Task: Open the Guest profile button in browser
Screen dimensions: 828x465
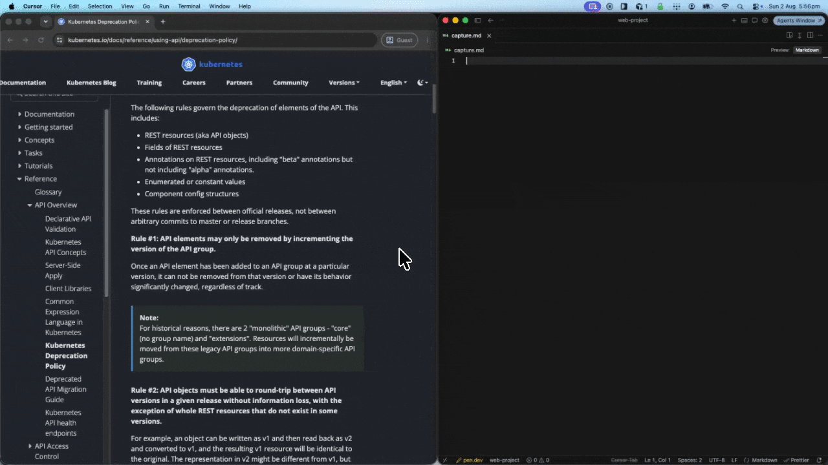Action: click(399, 40)
